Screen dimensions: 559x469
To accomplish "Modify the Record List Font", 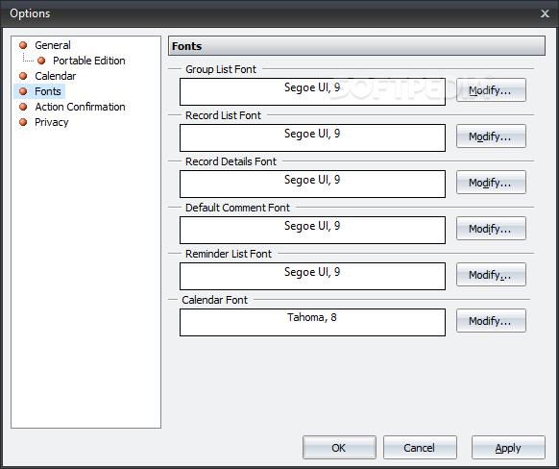I will click(491, 136).
